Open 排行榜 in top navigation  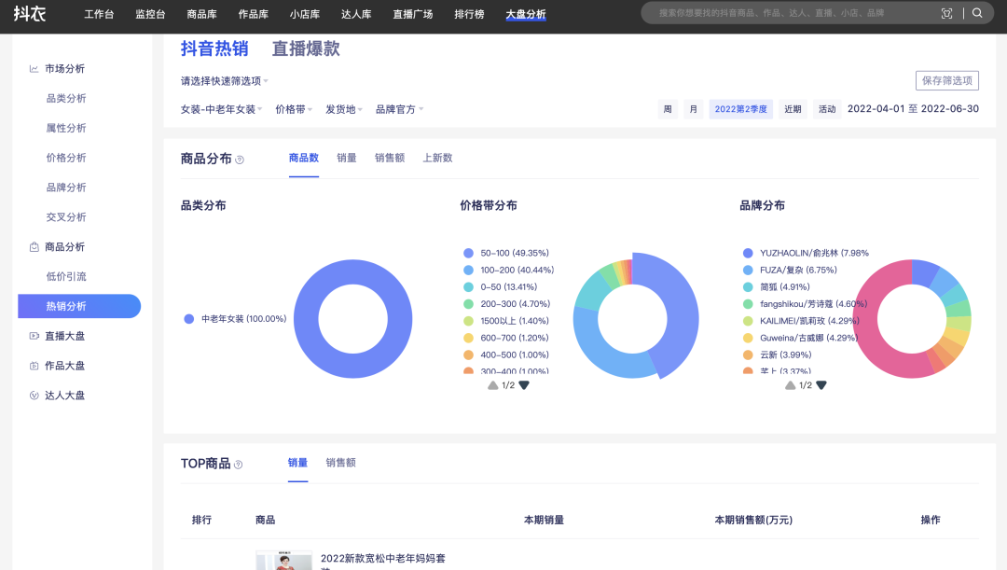[x=470, y=14]
